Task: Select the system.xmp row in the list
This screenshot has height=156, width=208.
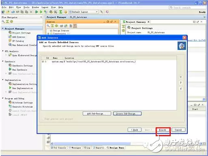Action: coord(109,61)
